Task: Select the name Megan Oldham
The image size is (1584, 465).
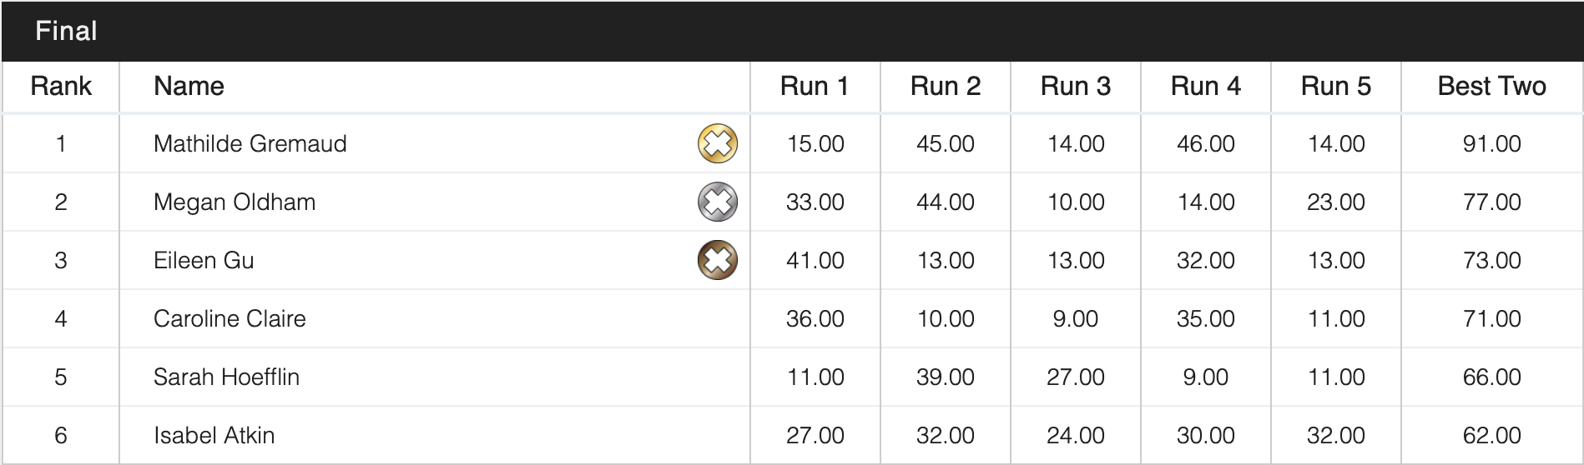Action: (x=235, y=202)
